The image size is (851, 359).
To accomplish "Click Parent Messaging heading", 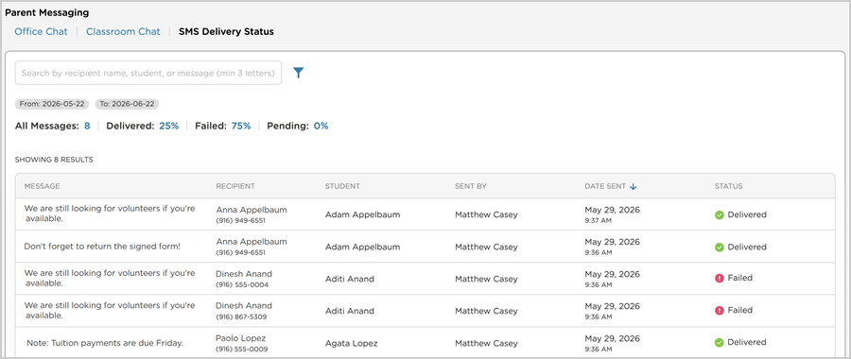I will [x=47, y=12].
